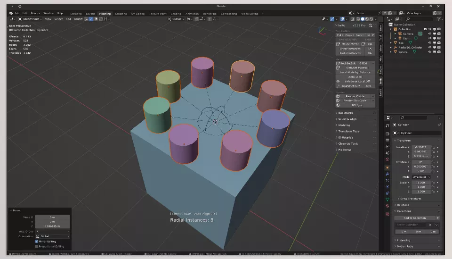Select the Box mesh in outliner
This screenshot has width=452, height=259.
tap(401, 43)
